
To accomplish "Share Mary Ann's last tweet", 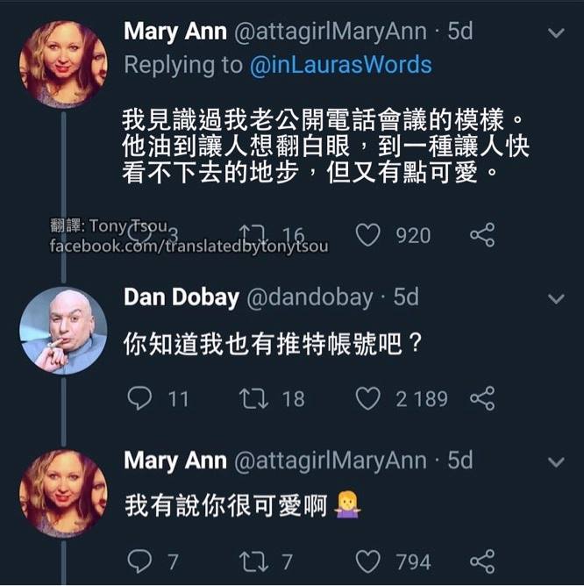I will [x=482, y=561].
